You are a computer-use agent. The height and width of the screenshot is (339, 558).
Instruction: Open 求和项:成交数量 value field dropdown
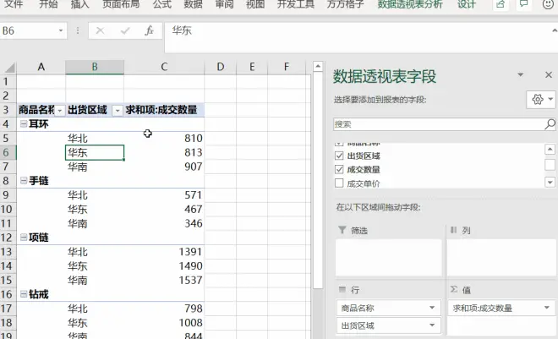(547, 308)
